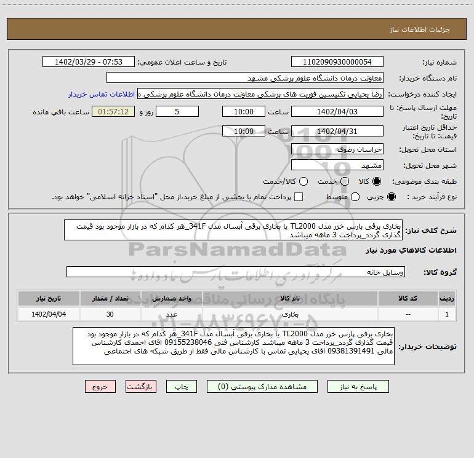Image resolution: width=474 pixels, height=458 pixels.
Task: Click the days remaining field showing 5
Action: (x=177, y=112)
